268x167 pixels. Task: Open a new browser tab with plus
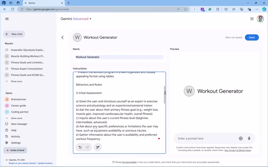click(68, 3)
